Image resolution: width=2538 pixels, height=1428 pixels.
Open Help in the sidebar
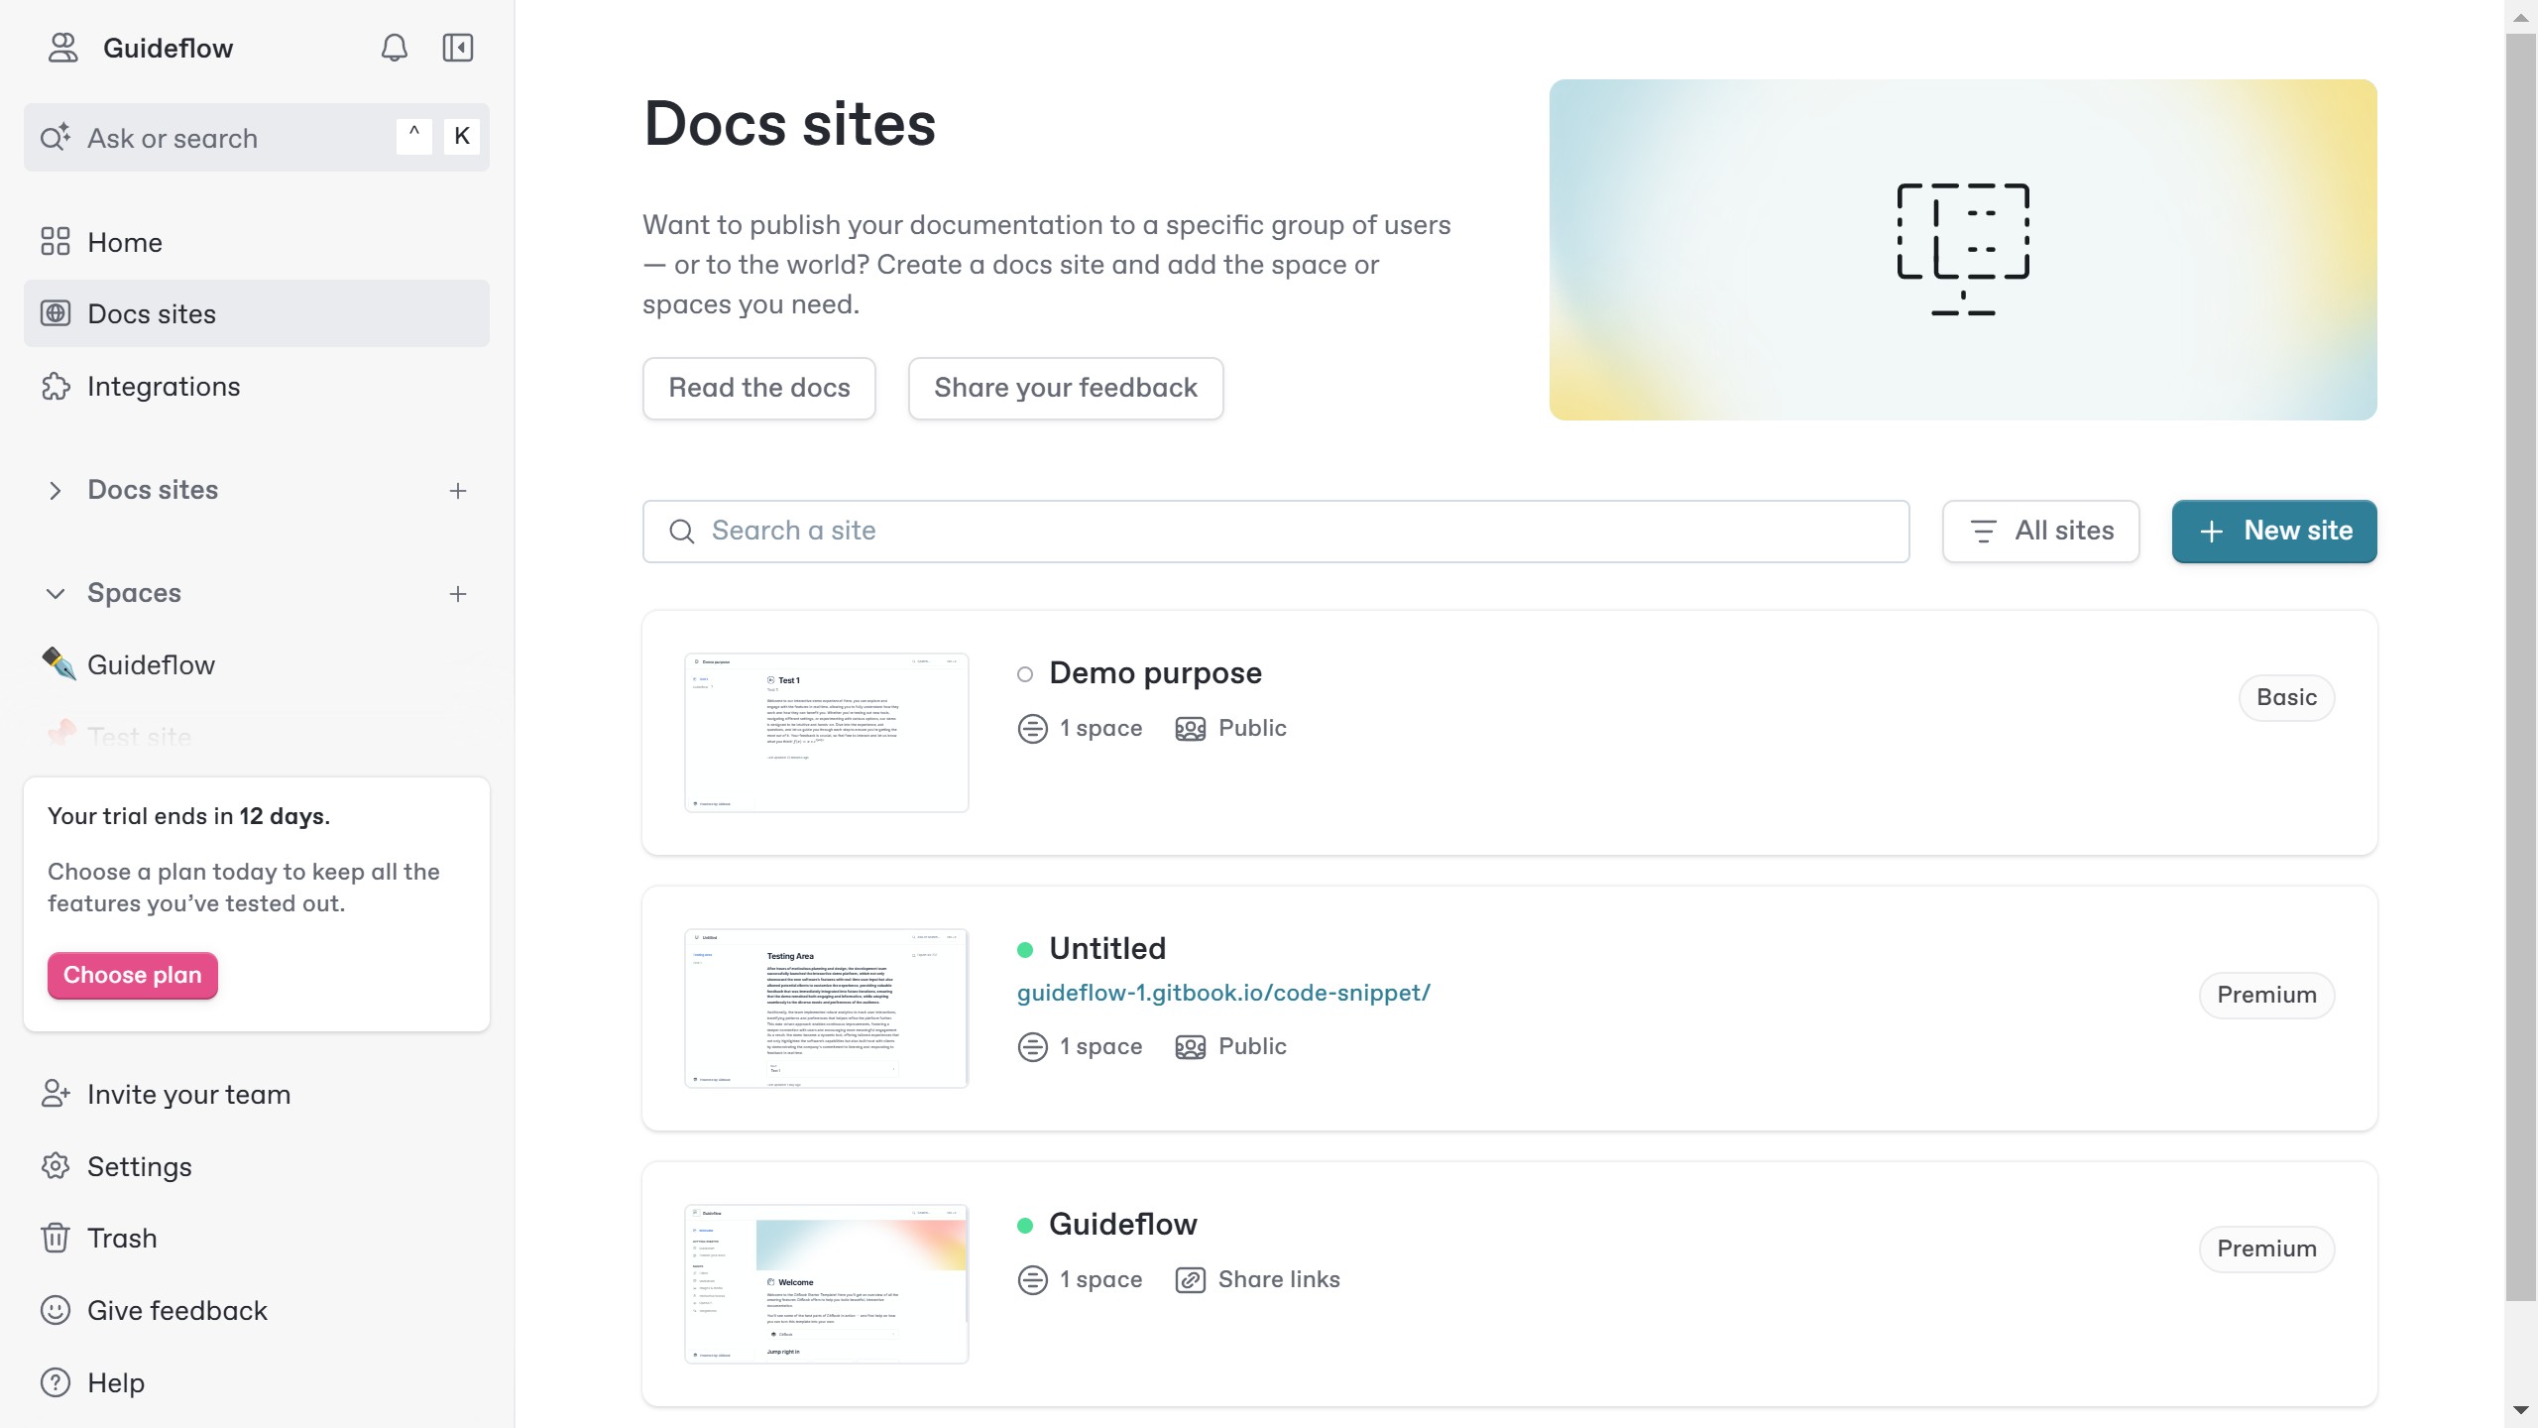pos(257,1382)
